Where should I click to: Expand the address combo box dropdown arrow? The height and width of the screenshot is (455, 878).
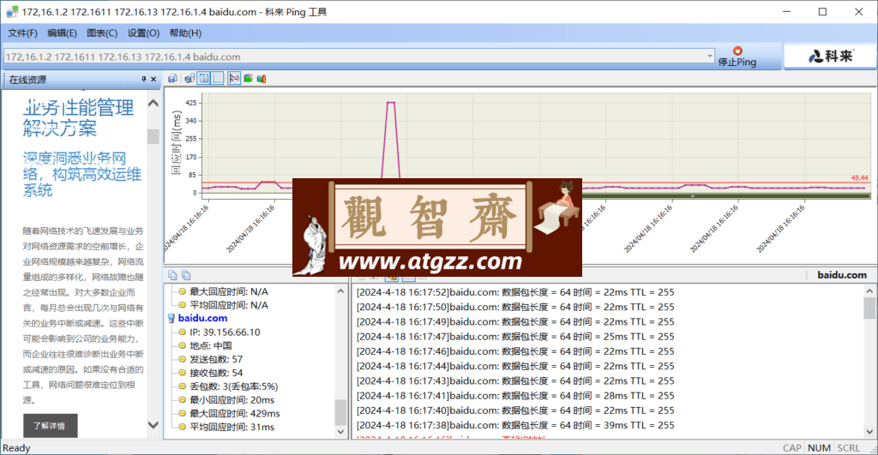709,57
